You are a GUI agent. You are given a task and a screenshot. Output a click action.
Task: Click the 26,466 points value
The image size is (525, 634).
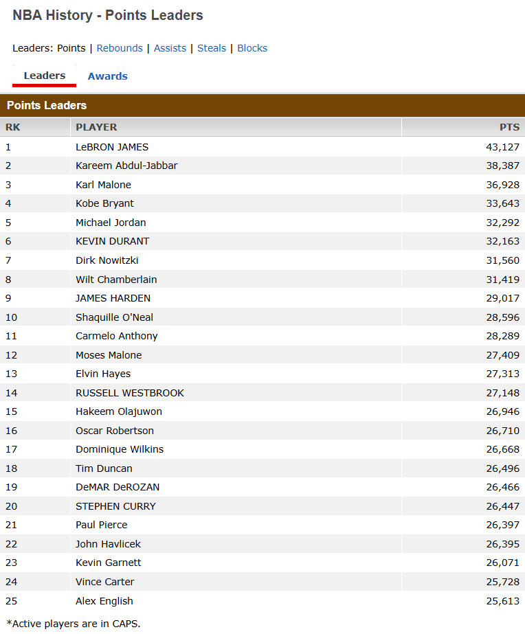pyautogui.click(x=503, y=487)
